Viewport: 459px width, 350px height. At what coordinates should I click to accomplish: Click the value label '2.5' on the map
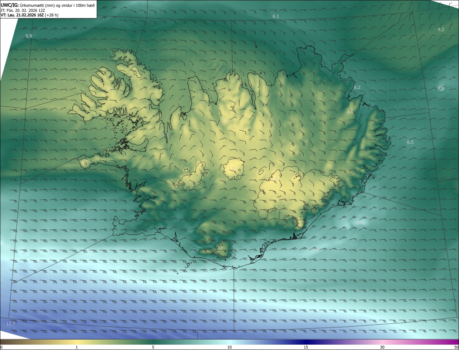350,112
